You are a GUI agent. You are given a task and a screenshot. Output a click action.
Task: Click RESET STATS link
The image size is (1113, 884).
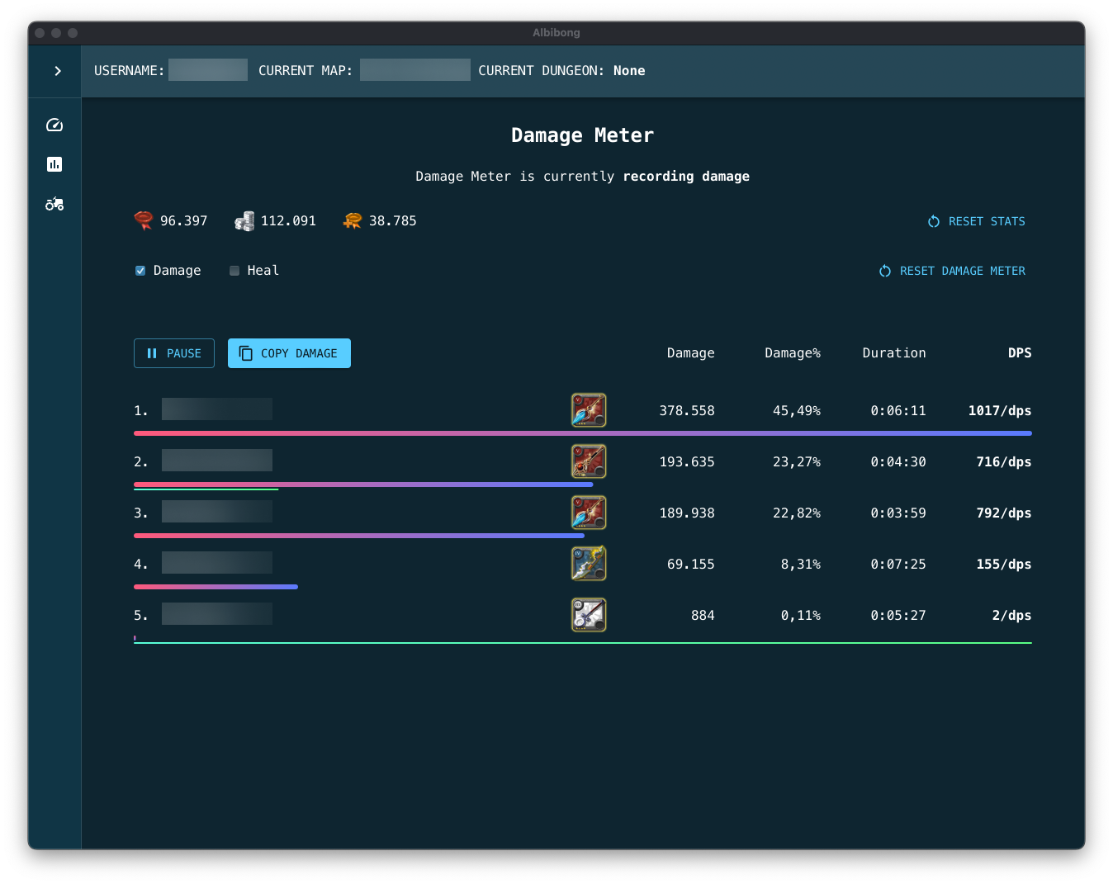[x=976, y=221]
